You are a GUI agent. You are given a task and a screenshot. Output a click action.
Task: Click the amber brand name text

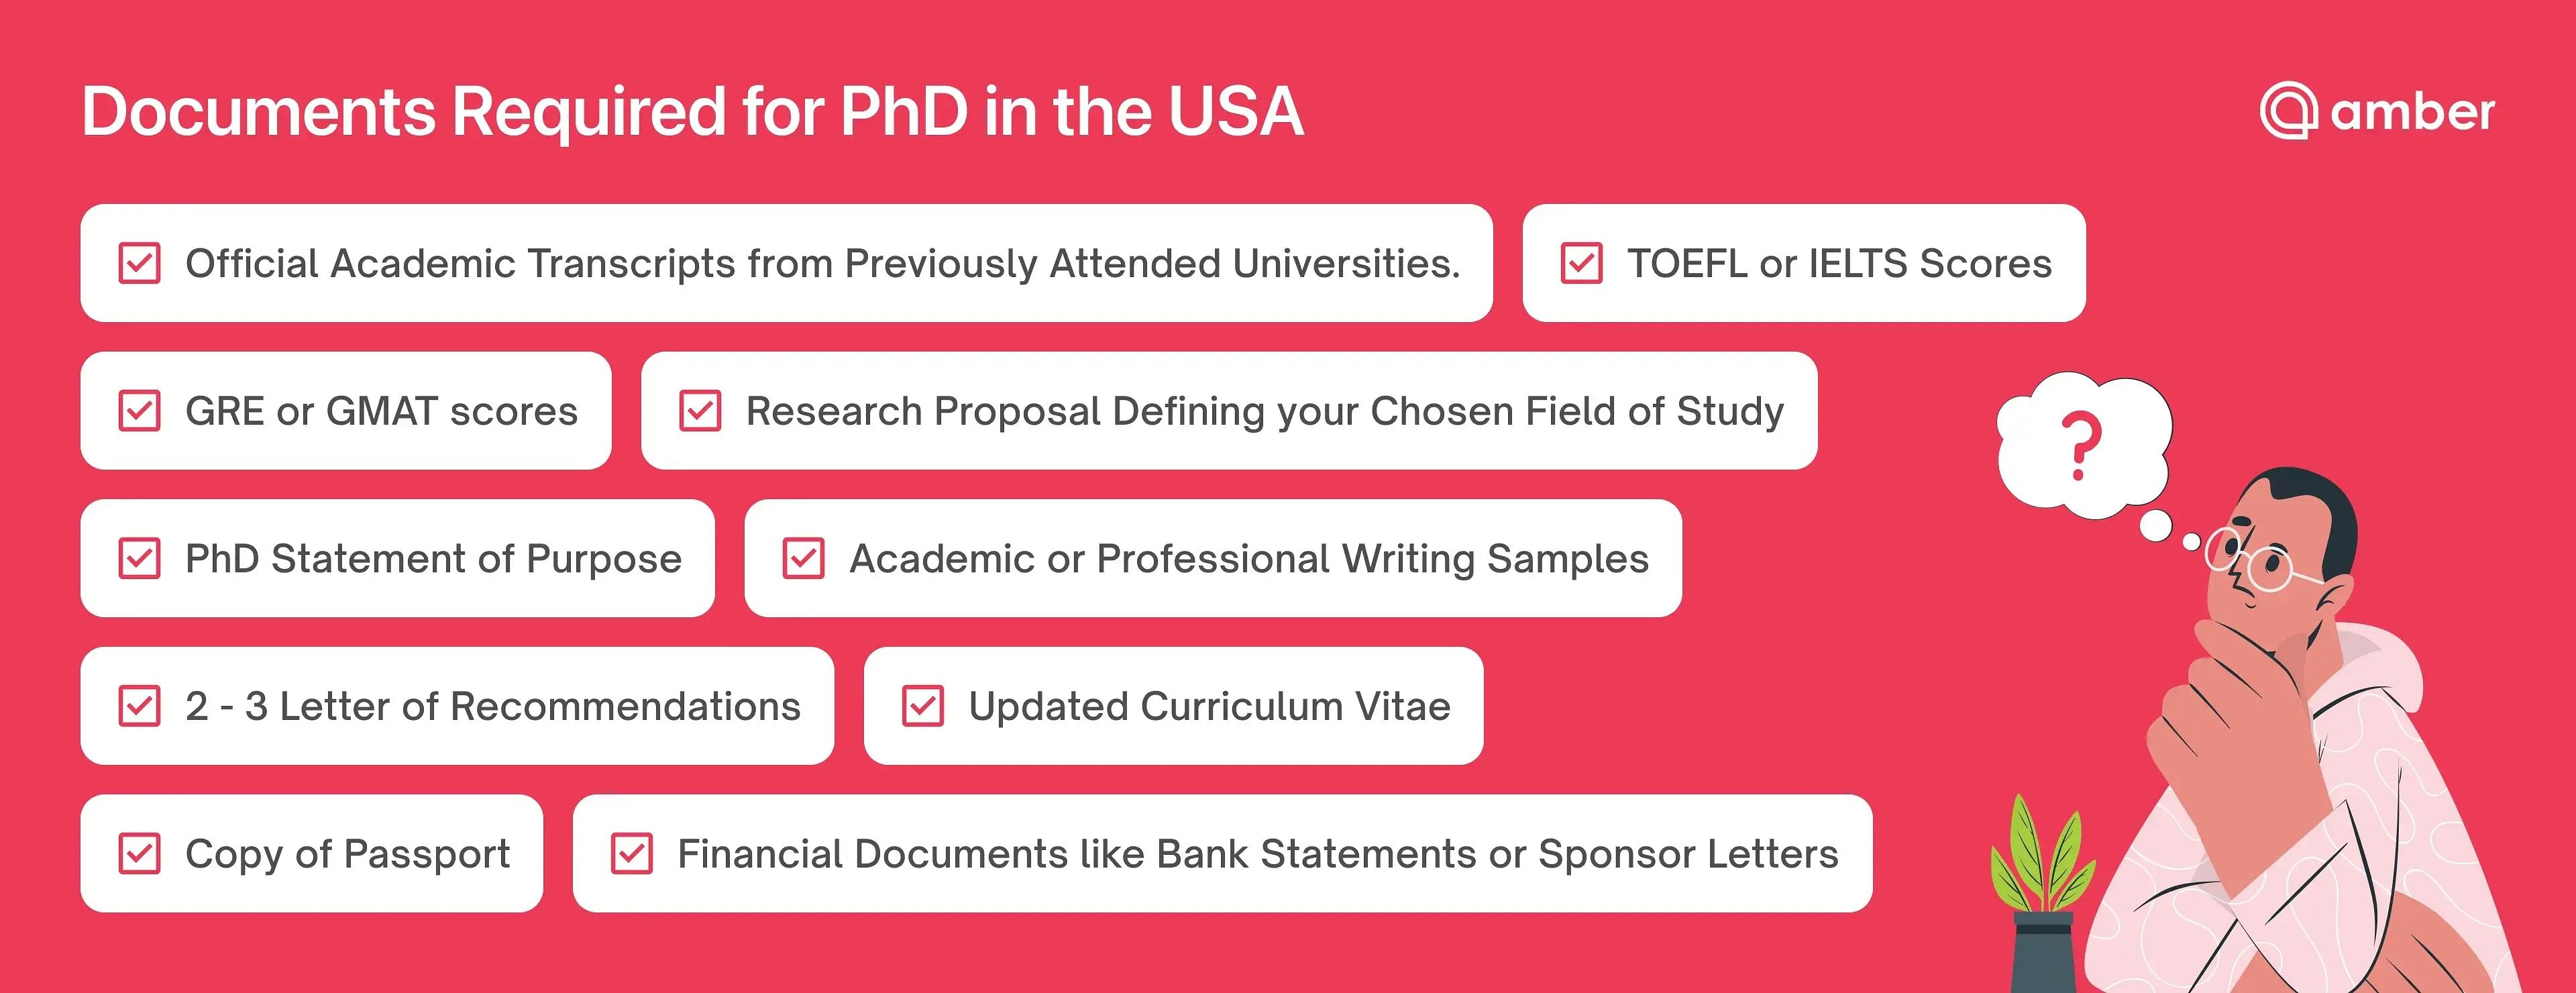click(2412, 111)
